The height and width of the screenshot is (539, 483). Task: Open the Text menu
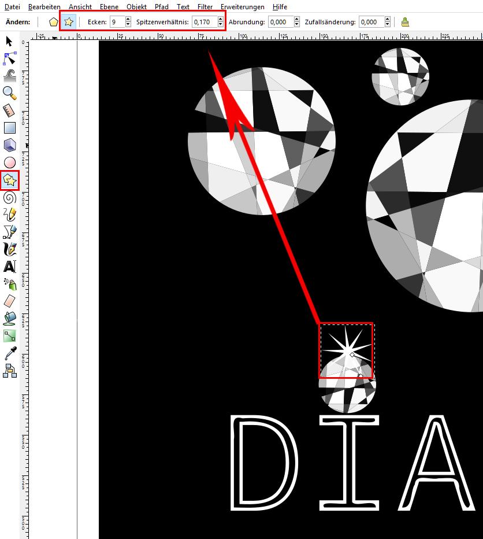click(x=183, y=6)
